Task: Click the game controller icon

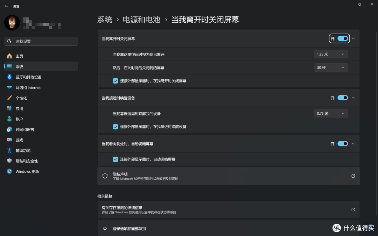Action: coord(9,140)
